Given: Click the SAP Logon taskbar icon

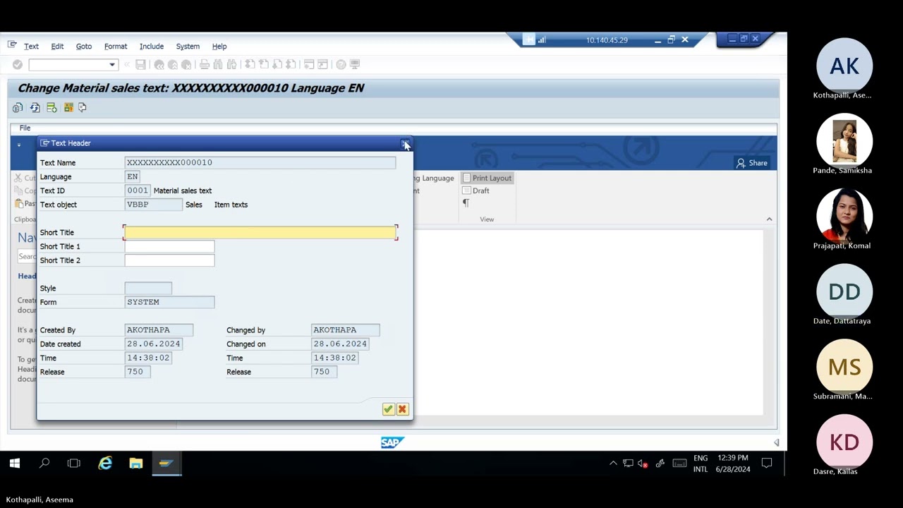Looking at the screenshot, I should coord(166,464).
